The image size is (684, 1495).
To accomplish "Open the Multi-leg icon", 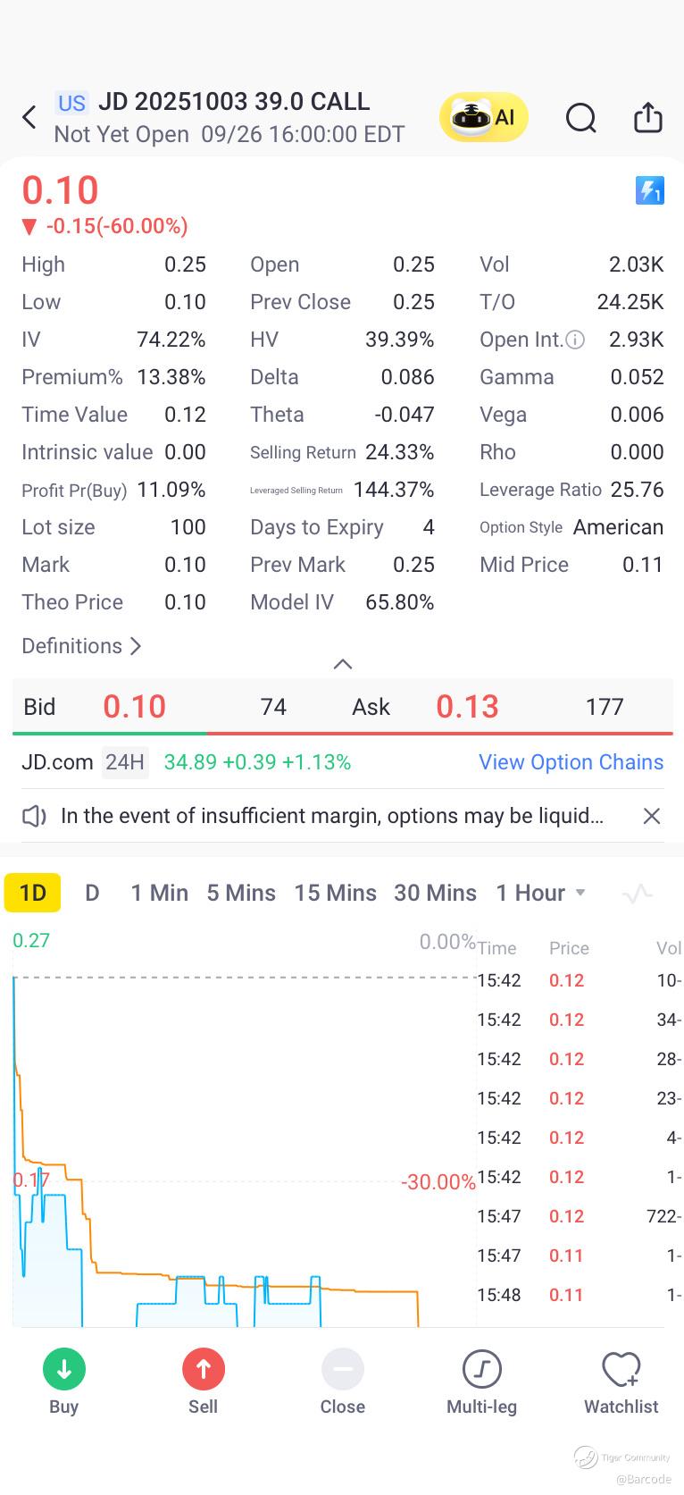I will (x=481, y=1369).
